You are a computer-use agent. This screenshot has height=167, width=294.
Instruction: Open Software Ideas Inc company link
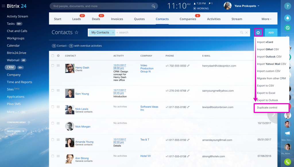[x=149, y=108]
